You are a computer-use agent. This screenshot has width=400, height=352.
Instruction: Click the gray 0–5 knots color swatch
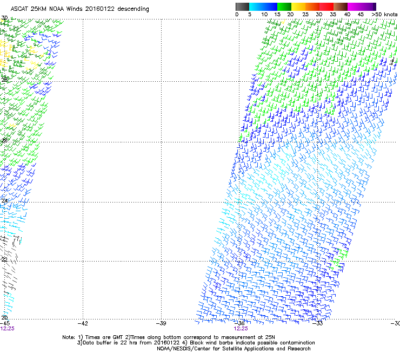coord(242,6)
